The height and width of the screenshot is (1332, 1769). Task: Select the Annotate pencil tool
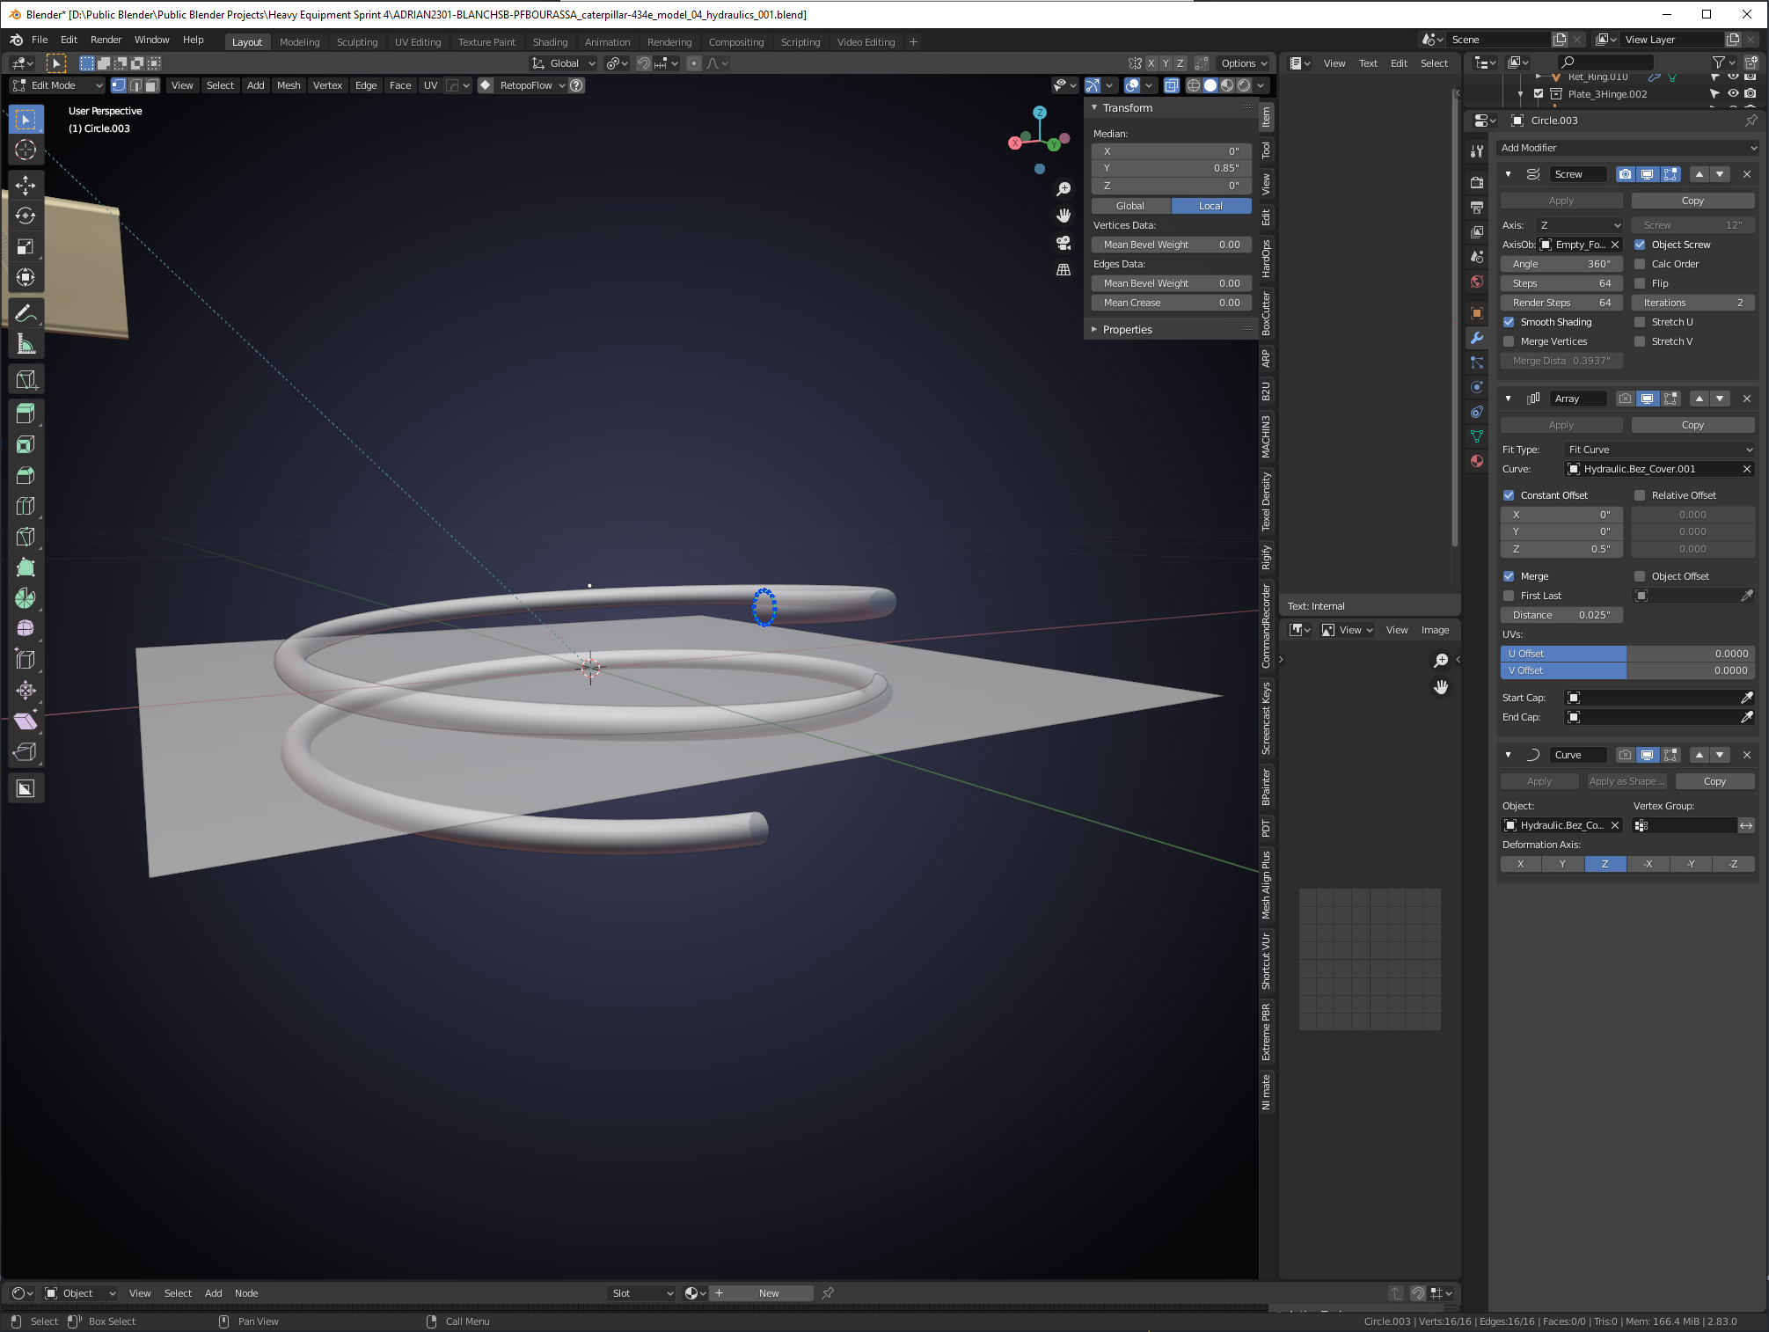coord(26,313)
